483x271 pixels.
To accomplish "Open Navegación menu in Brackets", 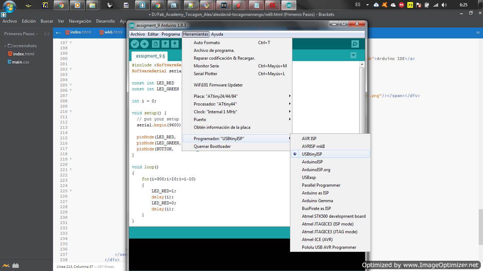I will 80,21.
